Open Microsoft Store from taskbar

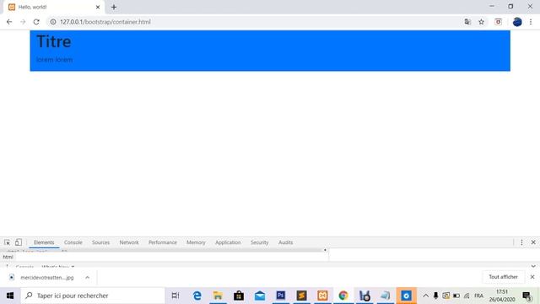239,296
